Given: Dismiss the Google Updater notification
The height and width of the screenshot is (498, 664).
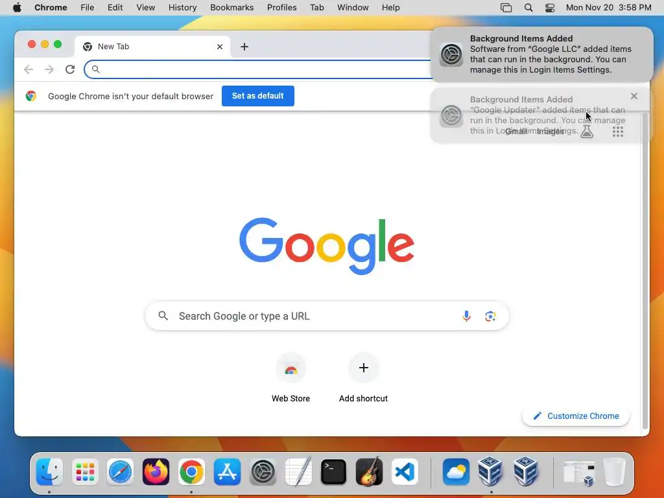Looking at the screenshot, I should tap(634, 96).
